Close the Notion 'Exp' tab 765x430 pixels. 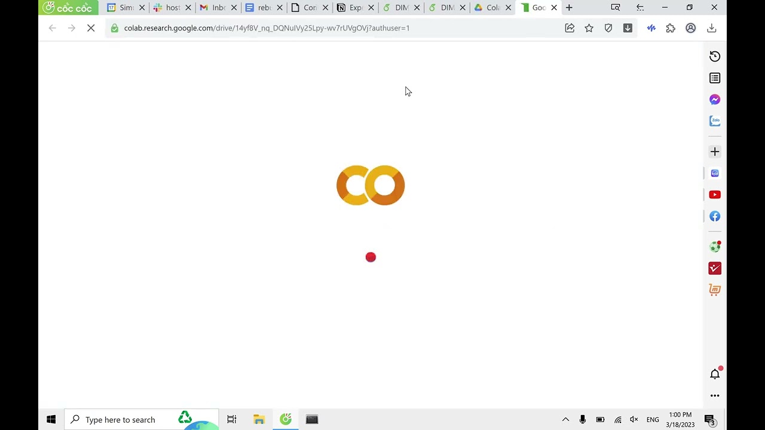coord(371,8)
